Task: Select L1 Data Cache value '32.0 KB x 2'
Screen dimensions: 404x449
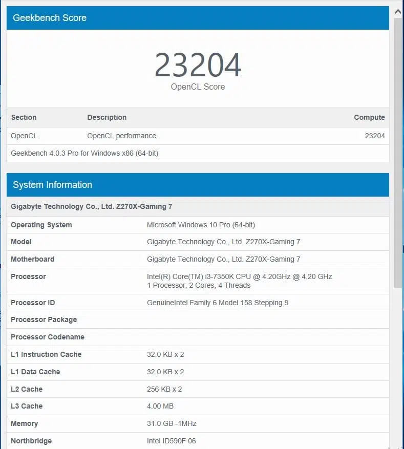Action: [x=165, y=372]
